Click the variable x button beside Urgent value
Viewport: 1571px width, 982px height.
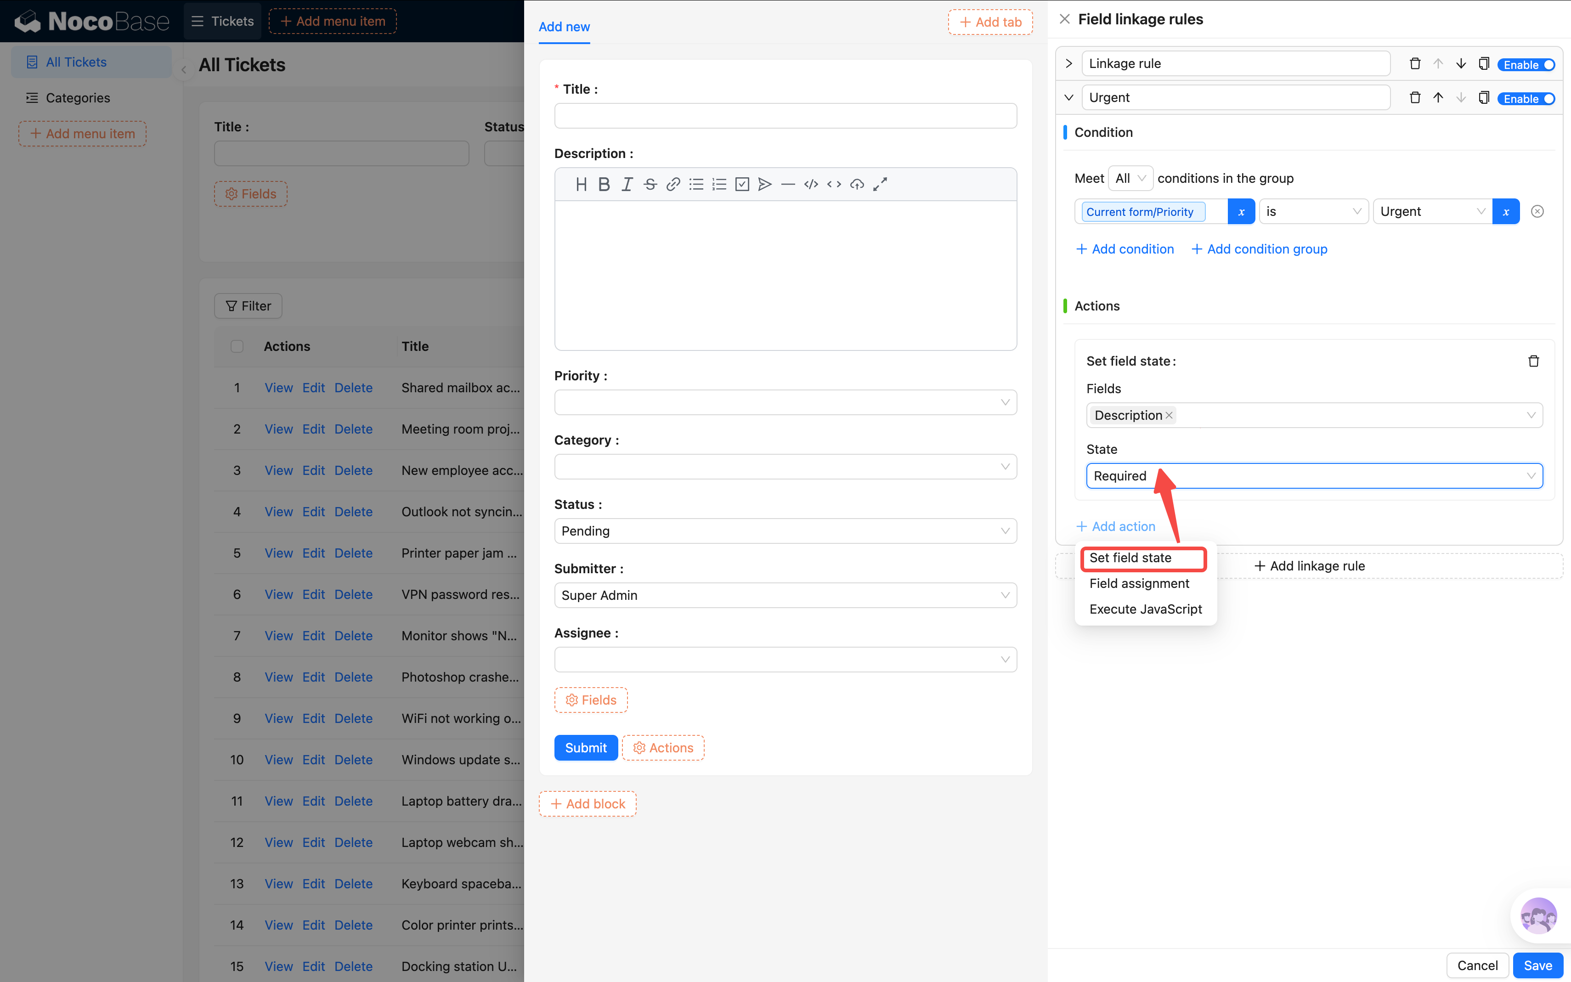(x=1505, y=212)
